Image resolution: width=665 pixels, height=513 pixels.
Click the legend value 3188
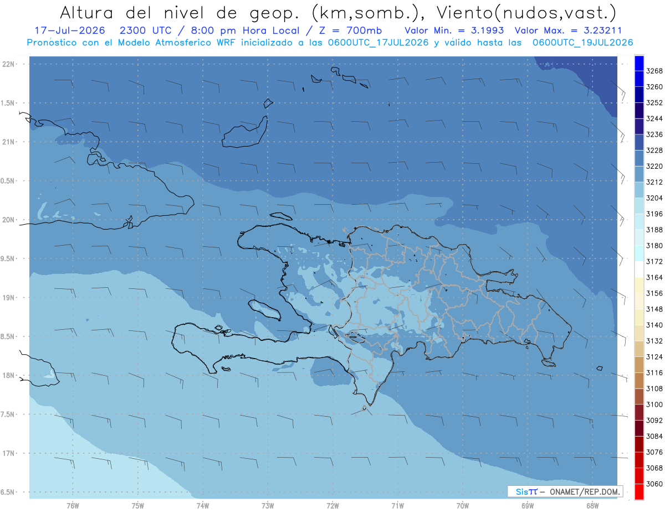click(654, 230)
